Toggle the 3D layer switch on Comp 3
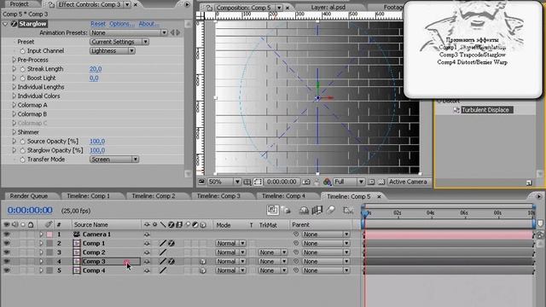546x307 pixels. click(x=203, y=262)
